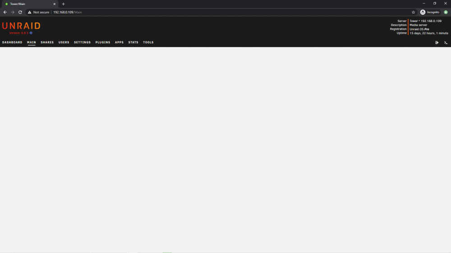
Task: Open the terminal icon
Action: (x=446, y=43)
